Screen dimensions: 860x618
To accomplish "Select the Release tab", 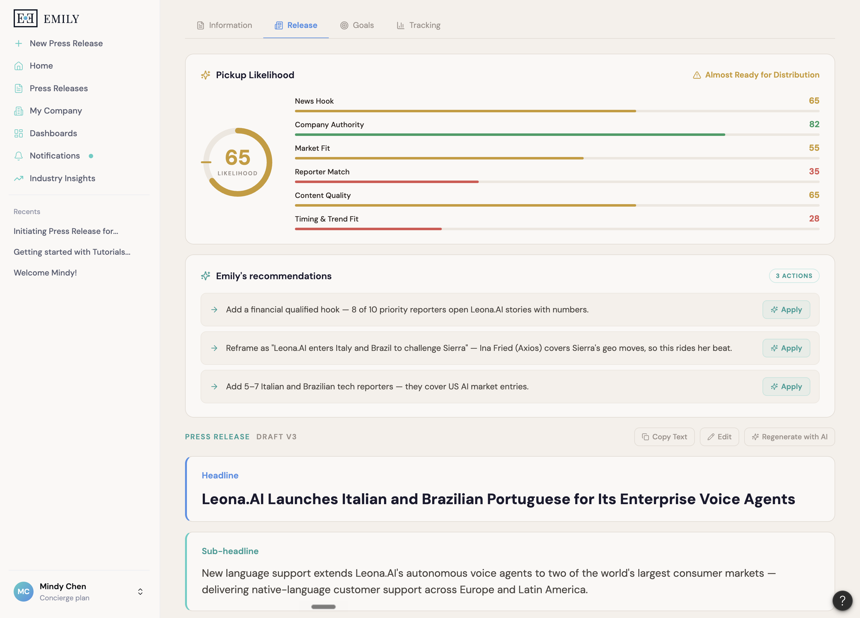I will (296, 25).
